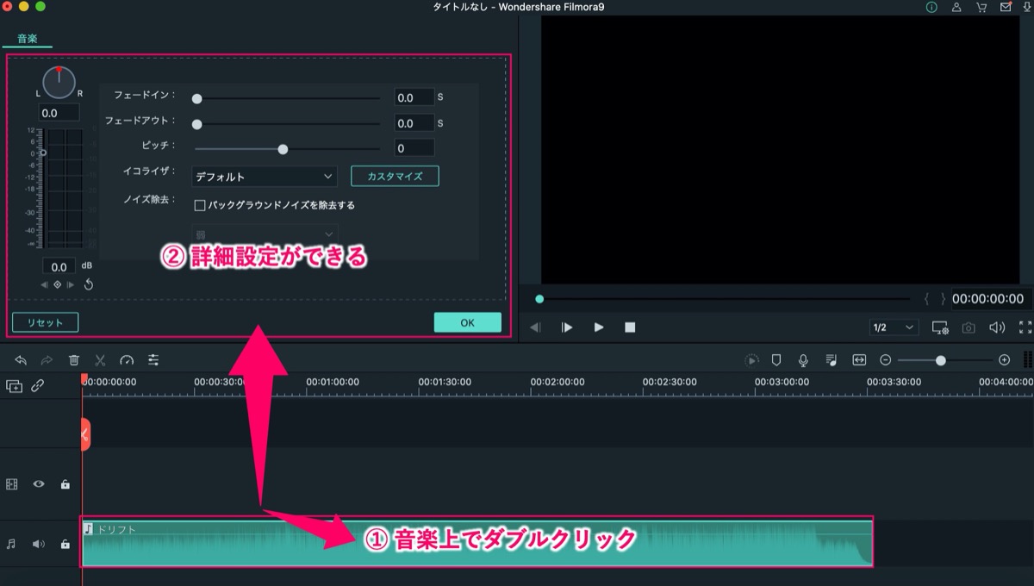
Task: Click the redo arrow in timeline toolbar
Action: (x=47, y=360)
